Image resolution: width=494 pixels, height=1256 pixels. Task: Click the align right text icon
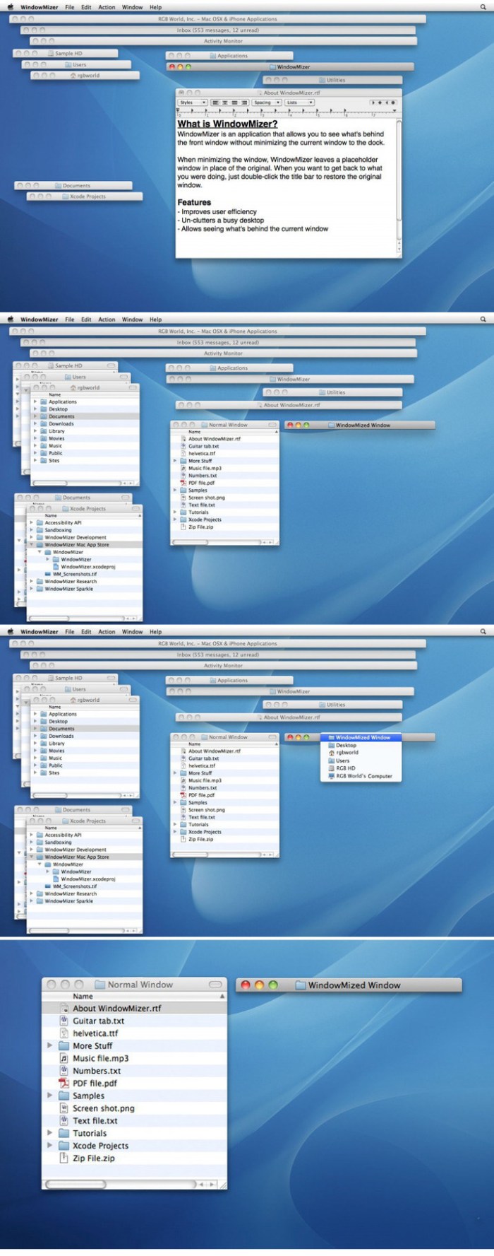[244, 102]
